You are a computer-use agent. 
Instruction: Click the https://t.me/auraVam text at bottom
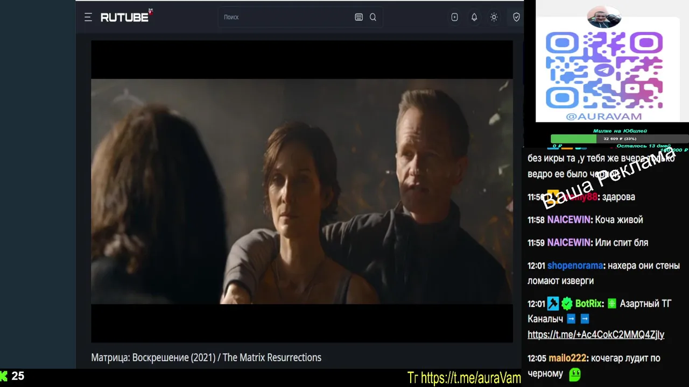(471, 378)
